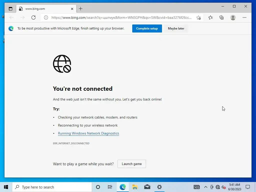Open the muted volume tray icon

click(224, 187)
